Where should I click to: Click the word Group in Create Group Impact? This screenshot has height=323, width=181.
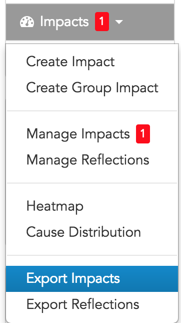point(92,89)
